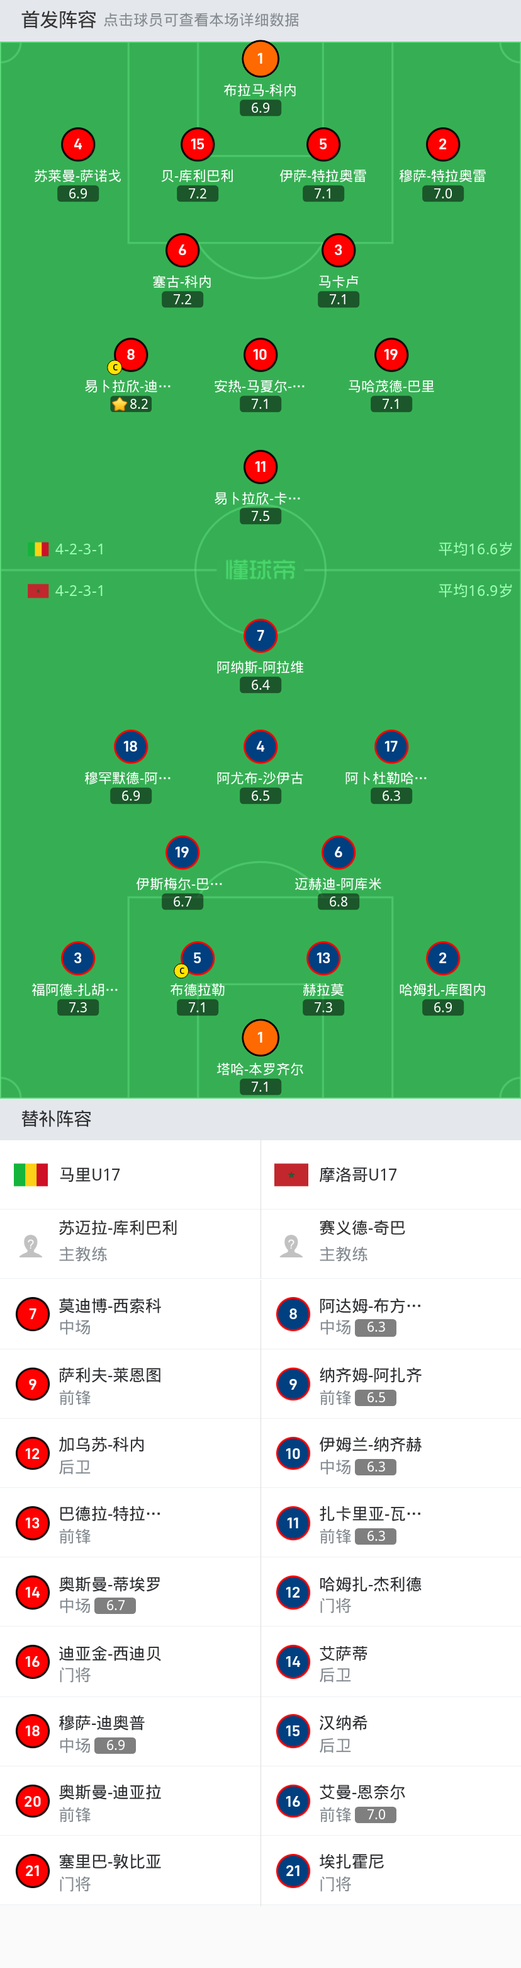Viewport: 521px width, 1968px height.
Task: Click the Mali flag beside 4-2-3-1 formation
Action: tap(38, 549)
